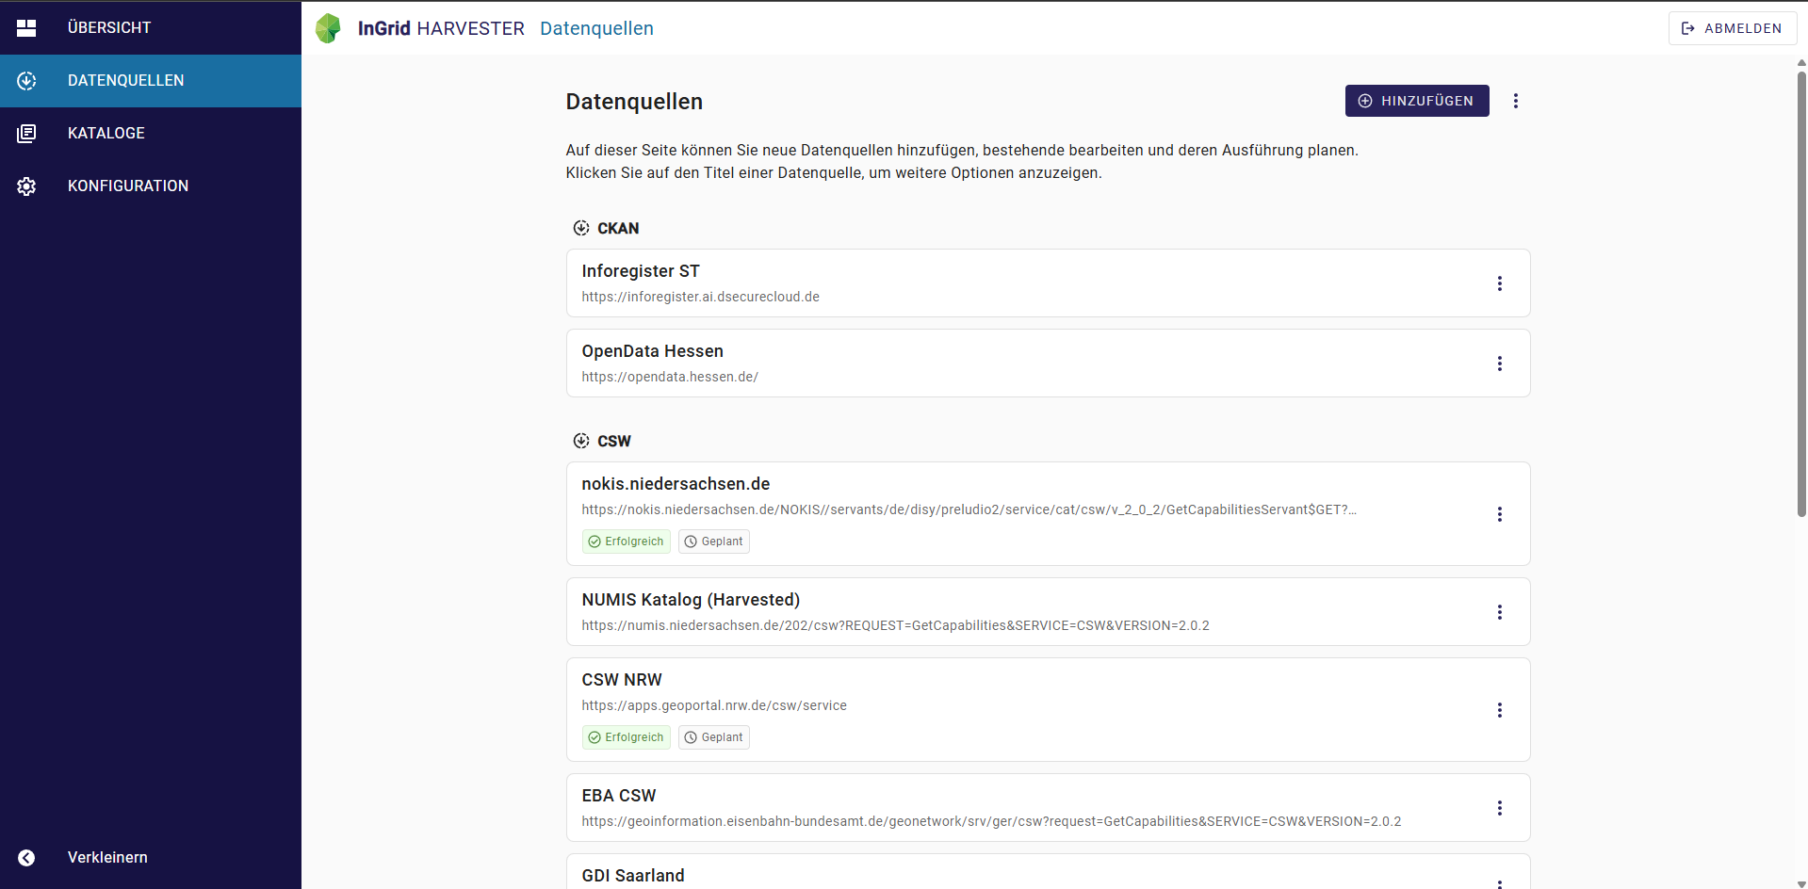Image resolution: width=1808 pixels, height=889 pixels.
Task: Open the Übersicht dashboard icon
Action: point(26,28)
